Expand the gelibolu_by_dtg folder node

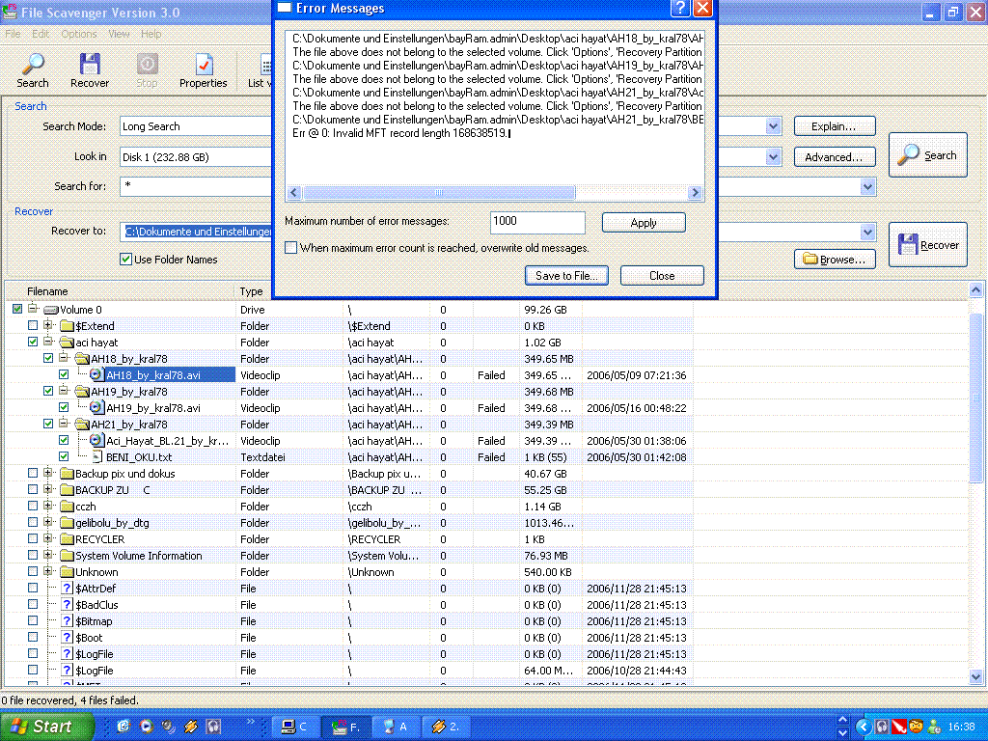(48, 522)
